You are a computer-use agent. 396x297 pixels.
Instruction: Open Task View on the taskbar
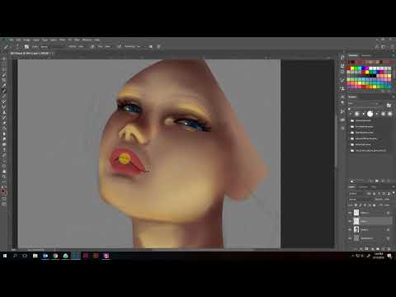25,256
